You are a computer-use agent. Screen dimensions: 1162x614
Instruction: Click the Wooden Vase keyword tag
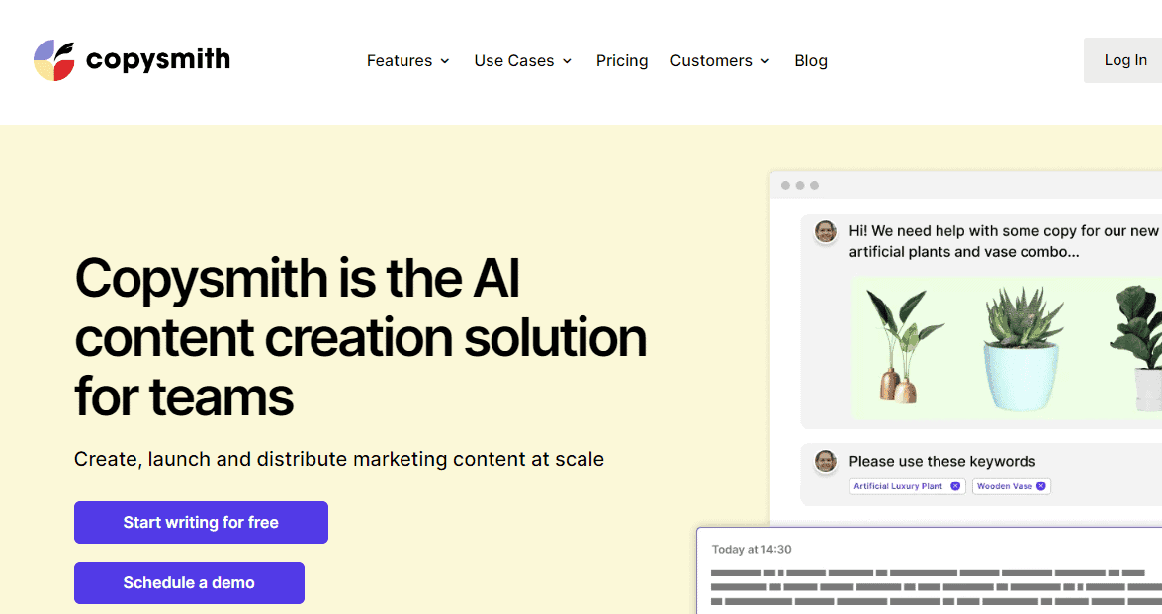point(1004,486)
